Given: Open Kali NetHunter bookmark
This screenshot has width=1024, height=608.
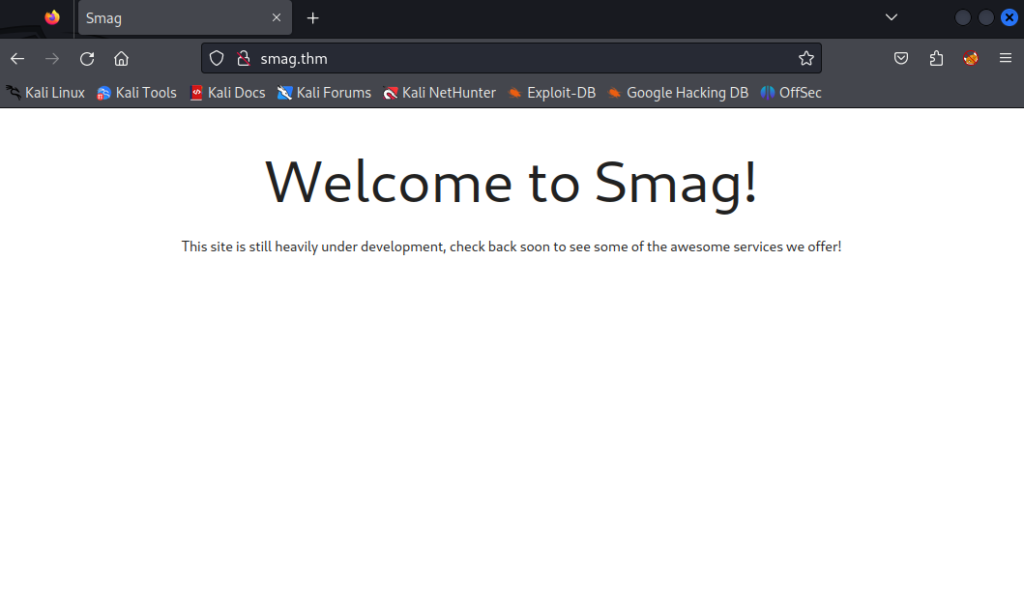Looking at the screenshot, I should [x=440, y=93].
